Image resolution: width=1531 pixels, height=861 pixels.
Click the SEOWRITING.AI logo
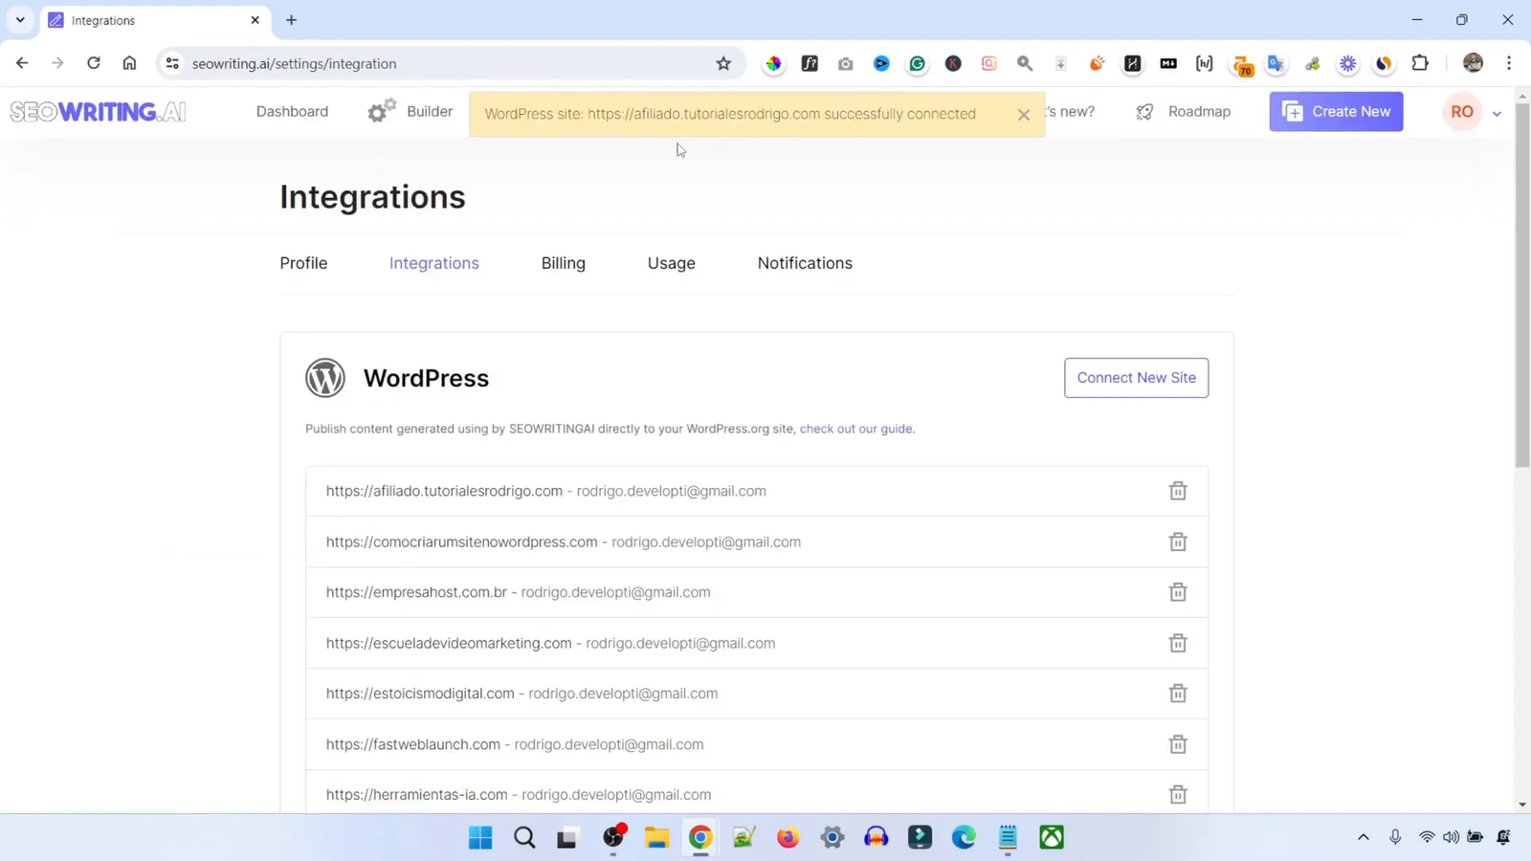97,111
